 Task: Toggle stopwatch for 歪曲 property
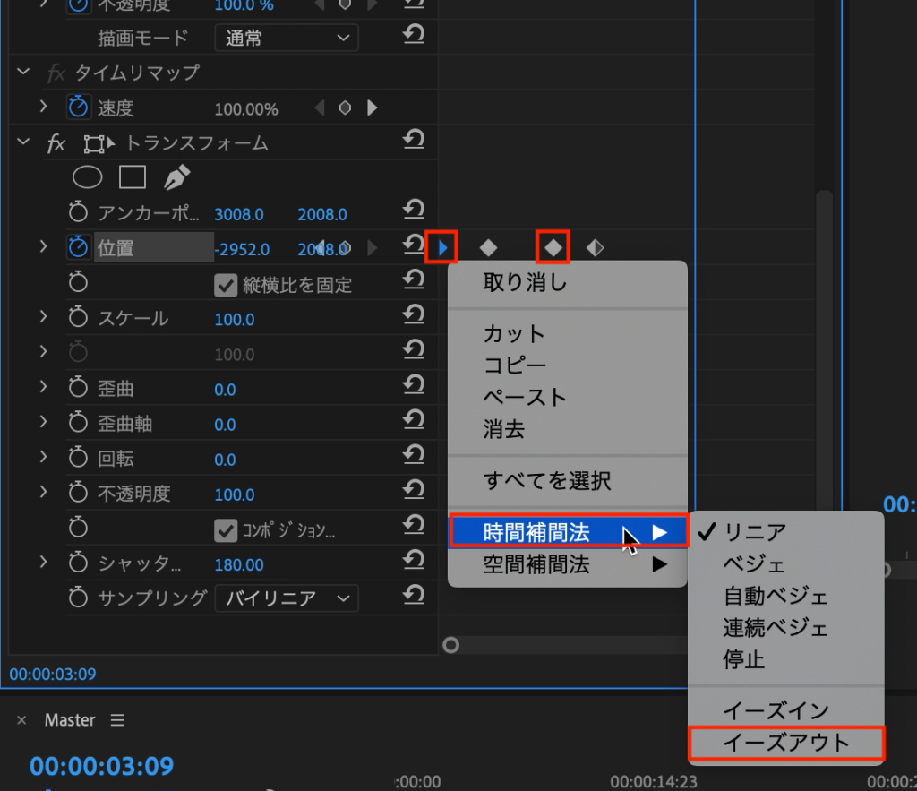point(78,388)
